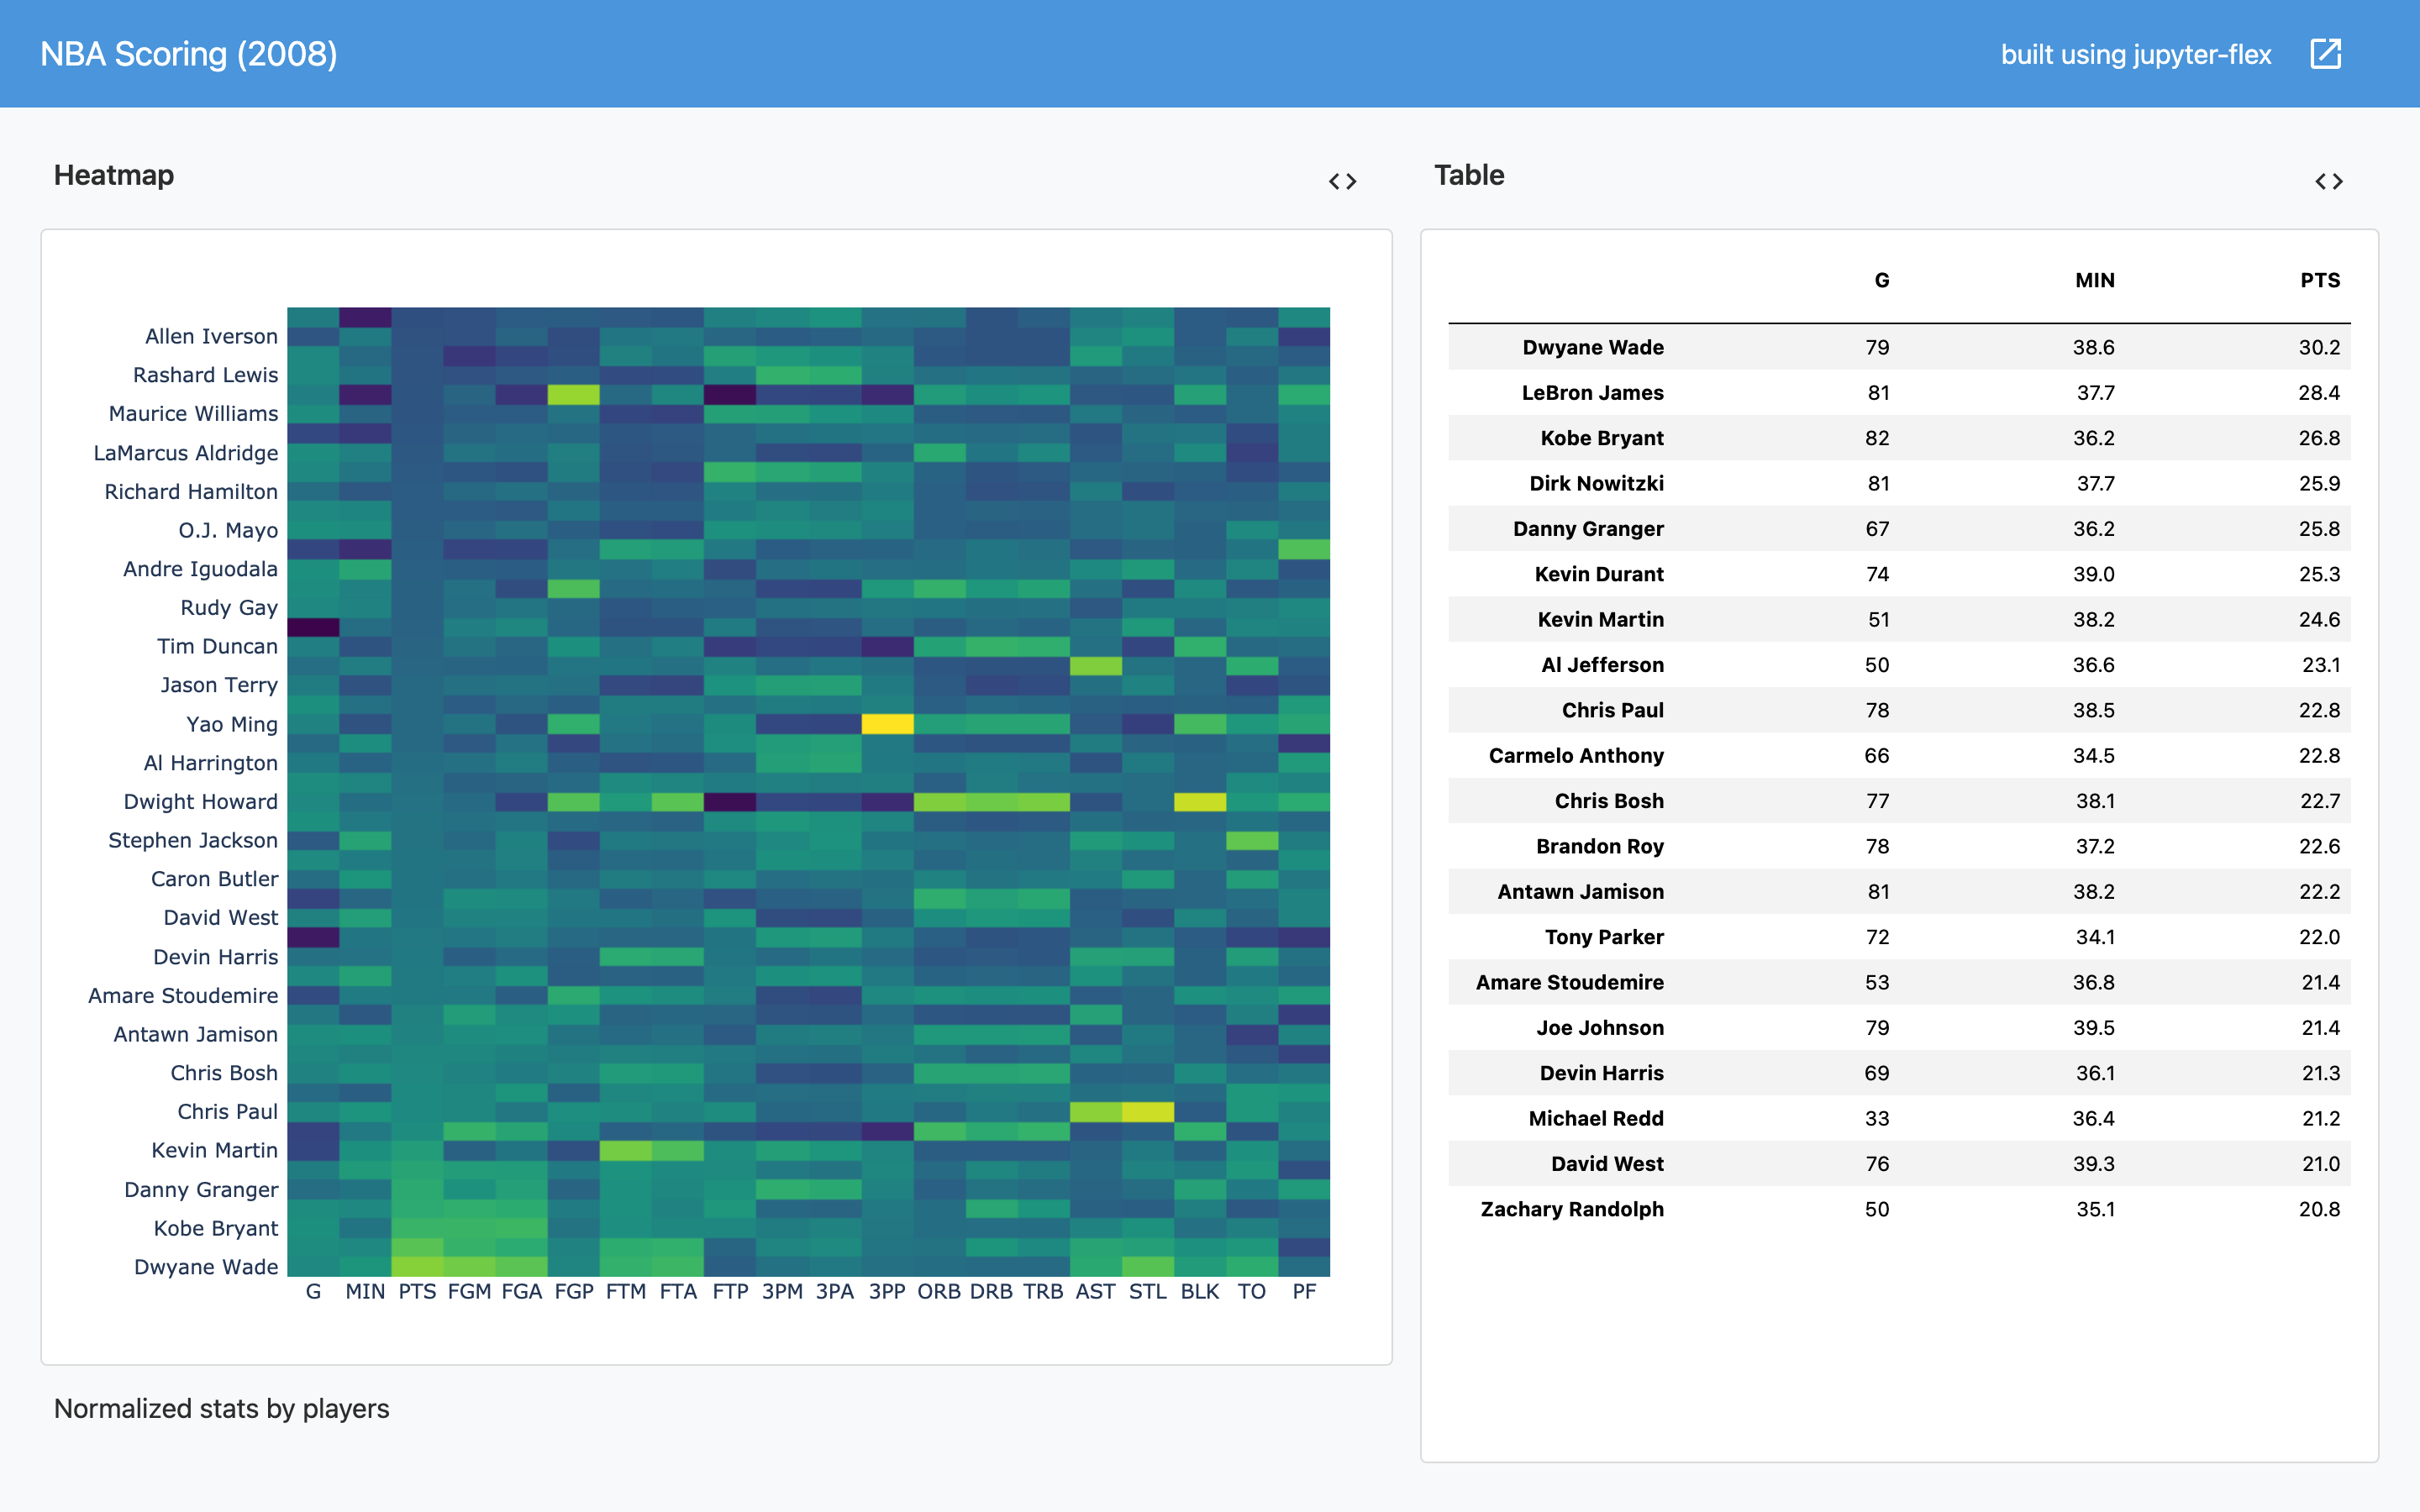Select the G column header in the table

tap(1881, 281)
